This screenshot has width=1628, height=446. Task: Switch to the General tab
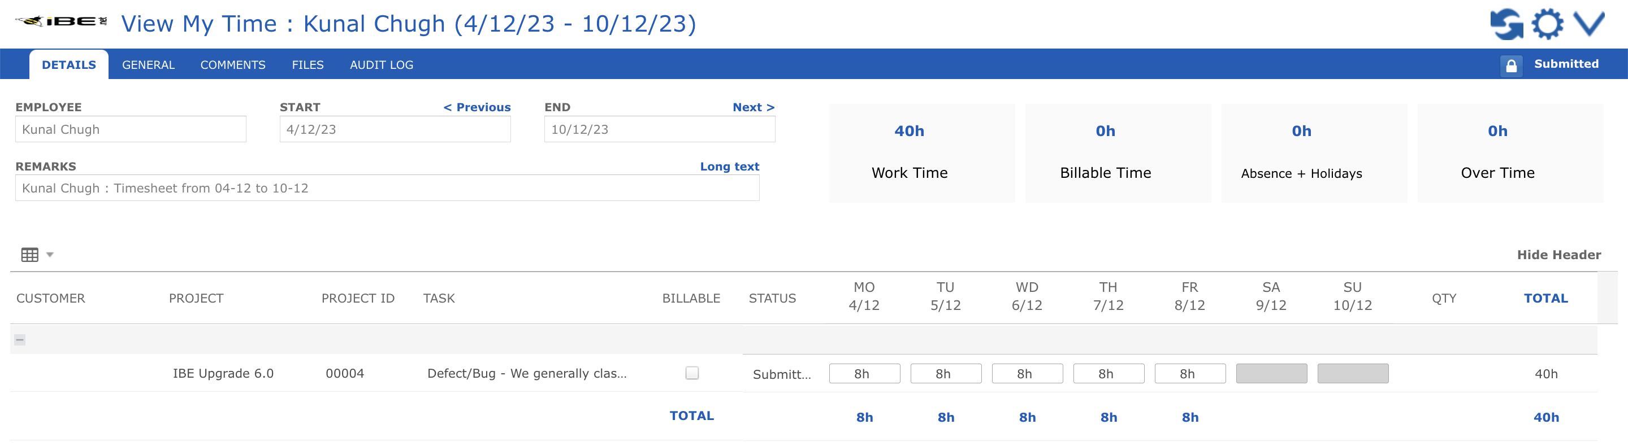(x=148, y=65)
